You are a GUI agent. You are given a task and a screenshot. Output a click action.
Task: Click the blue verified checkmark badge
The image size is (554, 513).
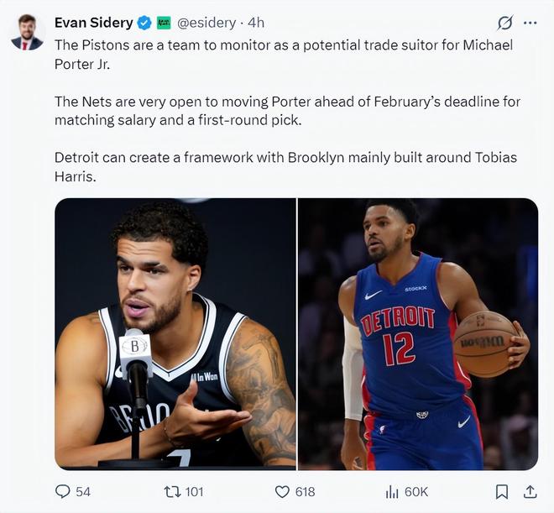pos(144,23)
